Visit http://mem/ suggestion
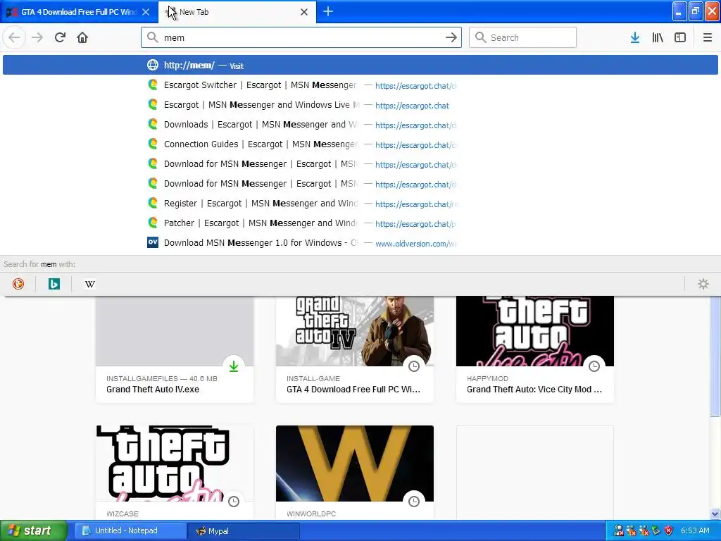The width and height of the screenshot is (721, 541). pyautogui.click(x=360, y=65)
